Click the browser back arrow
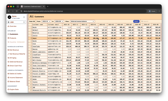 [x=9, y=11]
